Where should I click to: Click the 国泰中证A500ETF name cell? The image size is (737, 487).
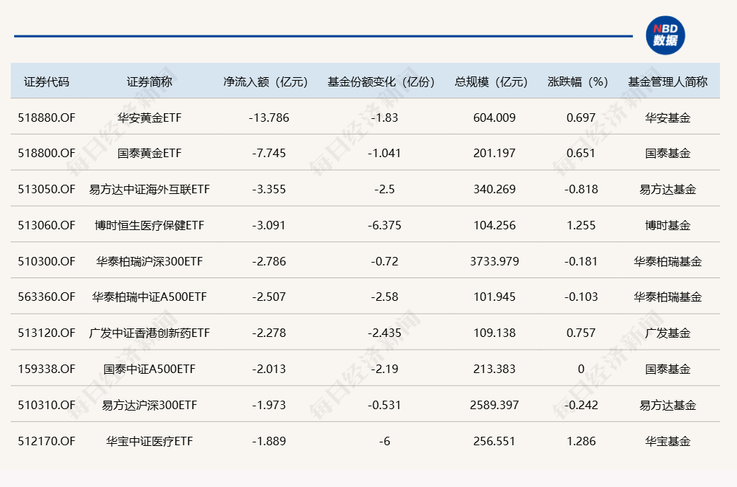click(x=150, y=369)
